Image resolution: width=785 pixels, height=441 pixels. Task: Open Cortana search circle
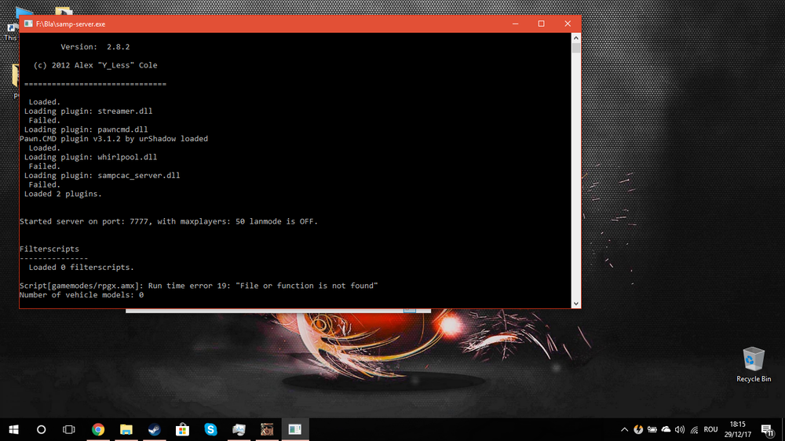point(41,429)
